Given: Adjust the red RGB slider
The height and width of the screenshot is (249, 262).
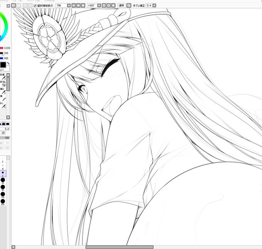Looking at the screenshot, I should coord(2,48).
